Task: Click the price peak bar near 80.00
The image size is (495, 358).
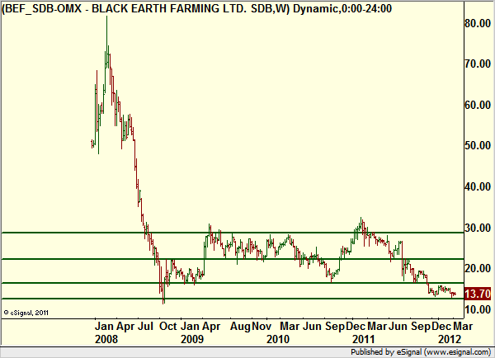Action: click(106, 41)
